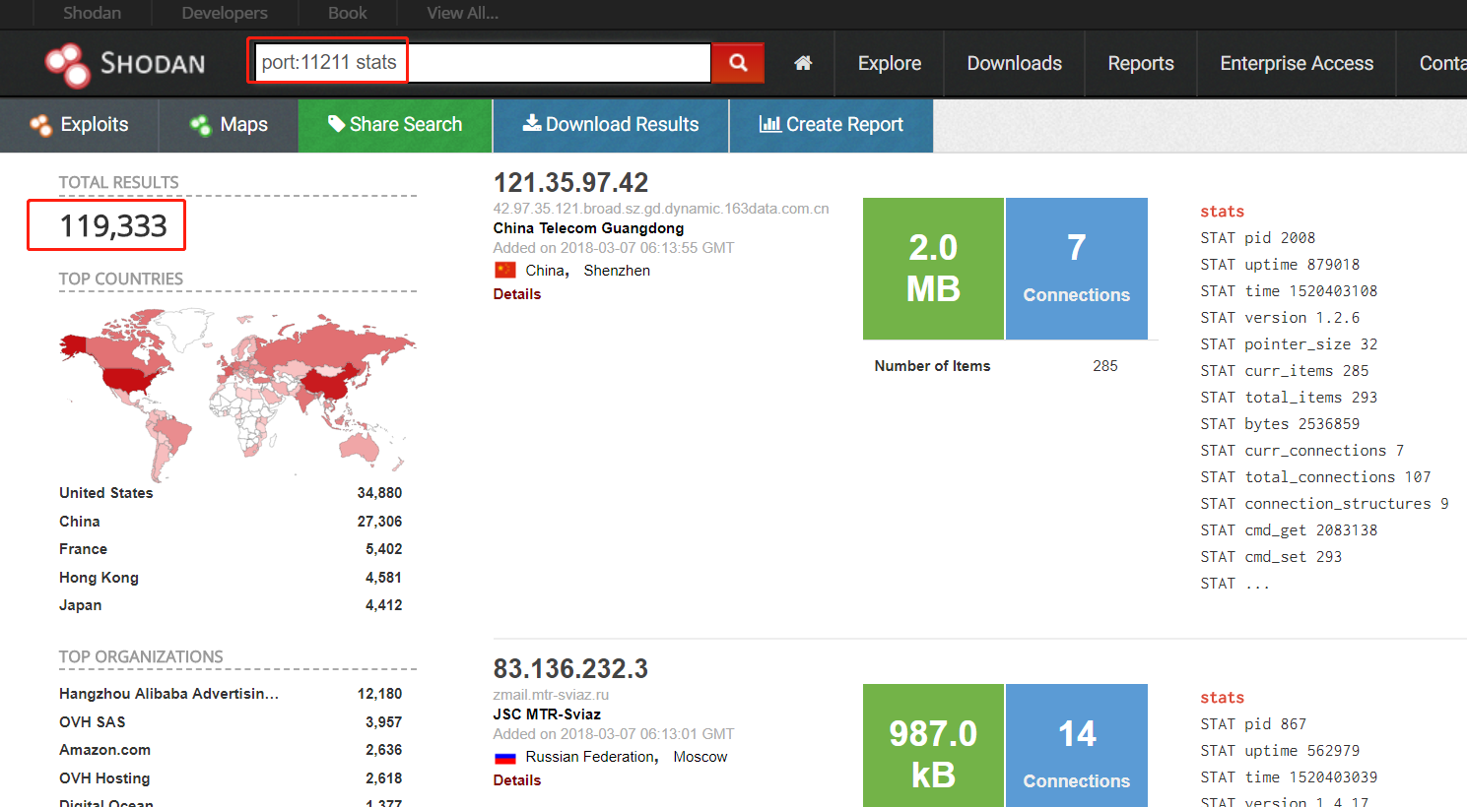
Task: Filter results by Moscow city
Action: (x=700, y=757)
